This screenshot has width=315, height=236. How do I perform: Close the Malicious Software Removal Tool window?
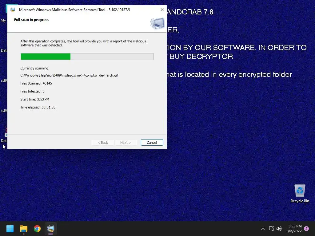162,10
